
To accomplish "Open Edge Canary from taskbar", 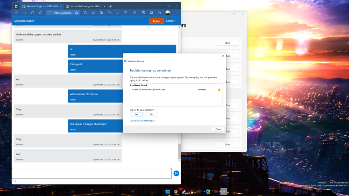I will 208,191.
